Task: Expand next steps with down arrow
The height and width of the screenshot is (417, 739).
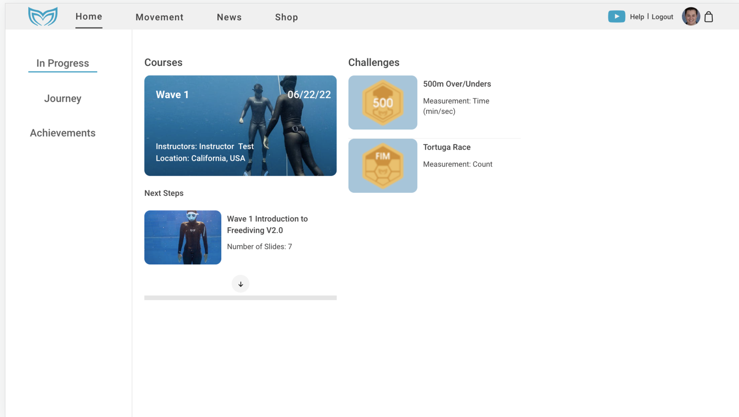Action: [x=240, y=284]
